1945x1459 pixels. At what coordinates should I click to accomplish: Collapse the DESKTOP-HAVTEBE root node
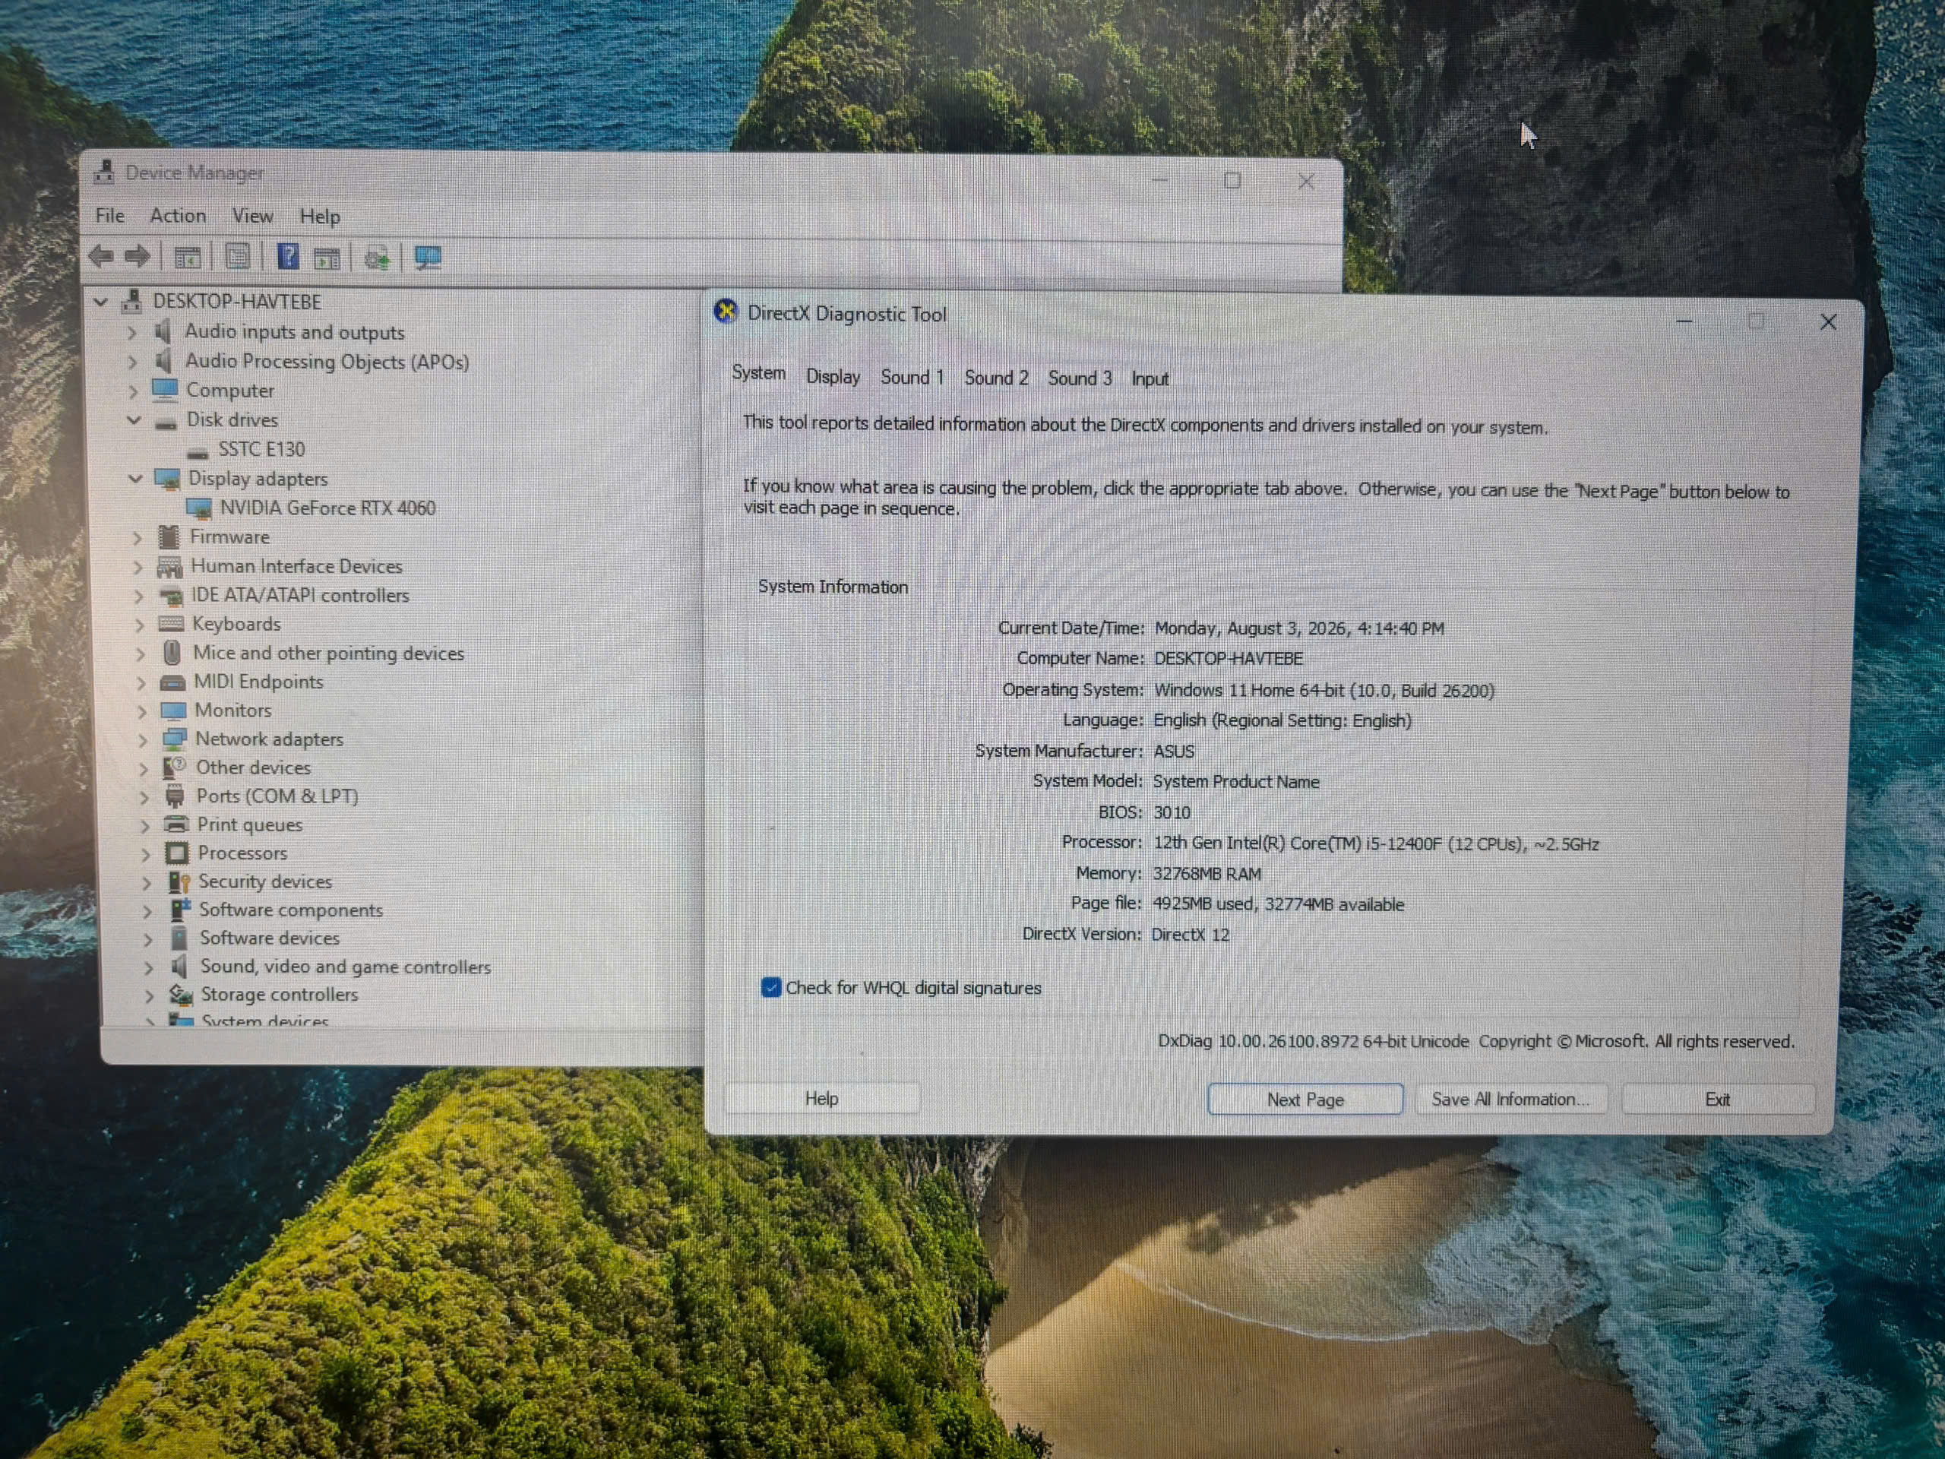tap(101, 302)
